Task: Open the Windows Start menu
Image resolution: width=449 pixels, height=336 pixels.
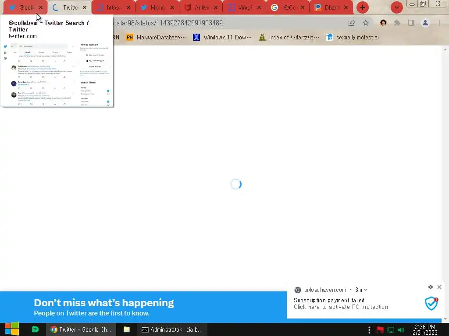Action: pos(11,329)
